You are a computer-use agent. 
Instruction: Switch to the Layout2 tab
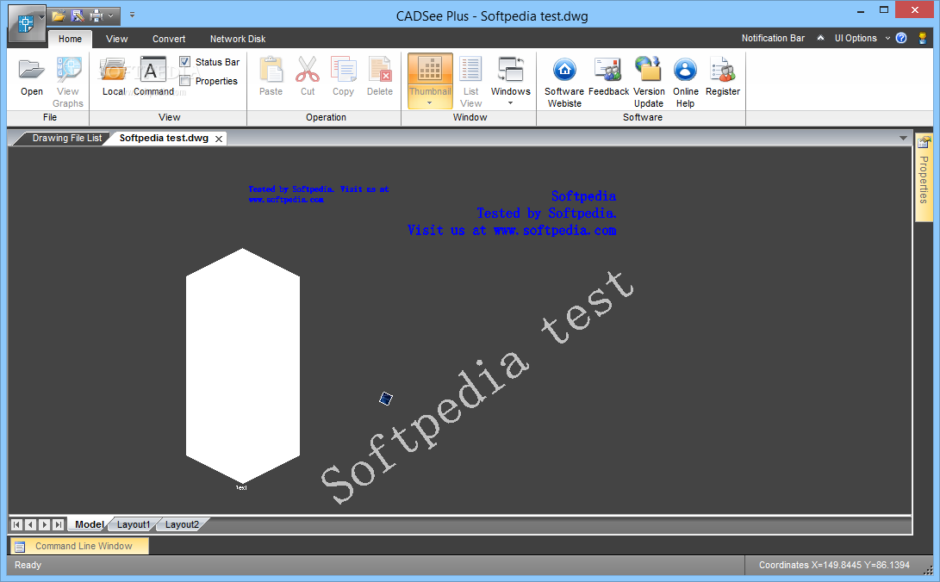pos(182,524)
